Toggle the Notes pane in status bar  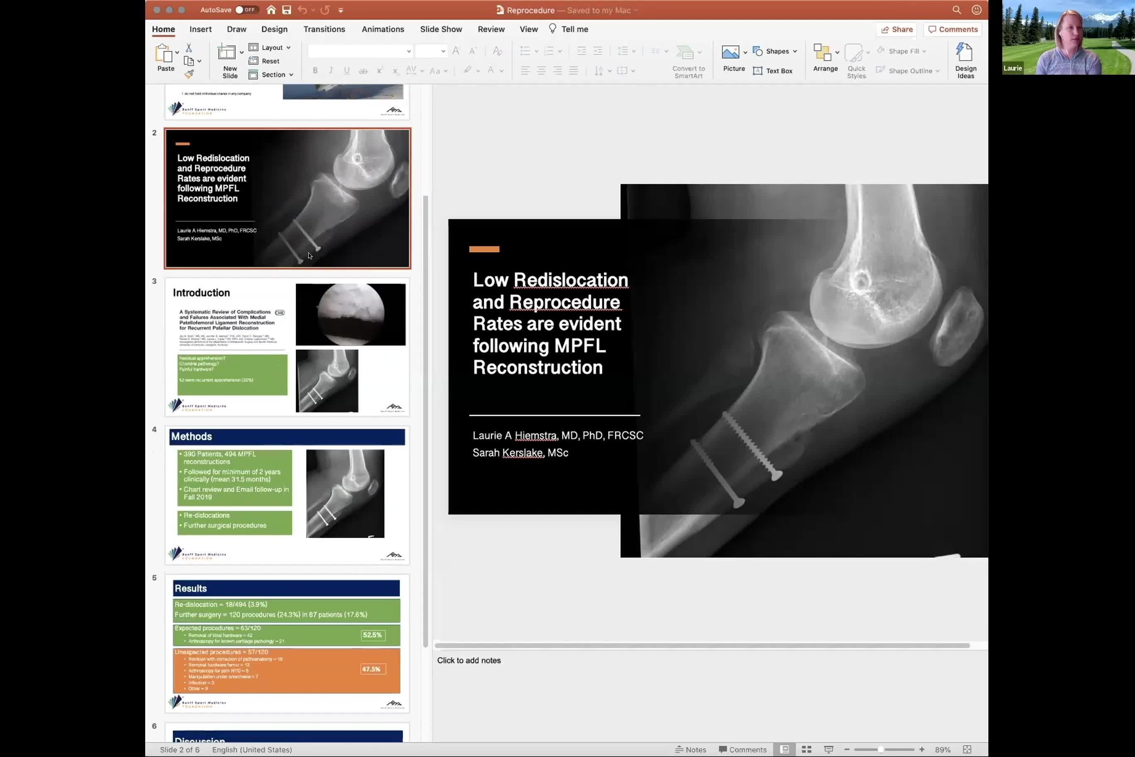click(x=691, y=749)
